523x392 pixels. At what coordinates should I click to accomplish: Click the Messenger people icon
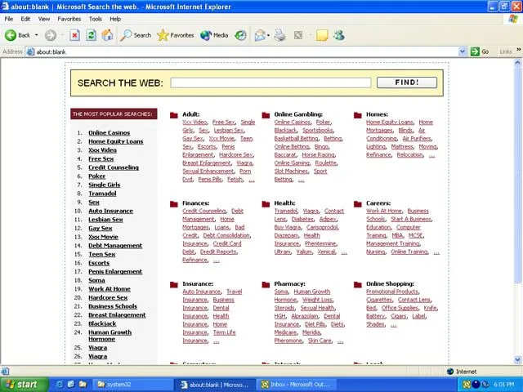[x=338, y=35]
